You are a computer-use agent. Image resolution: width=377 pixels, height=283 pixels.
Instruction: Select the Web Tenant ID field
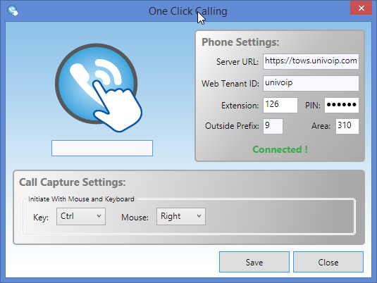tap(311, 83)
